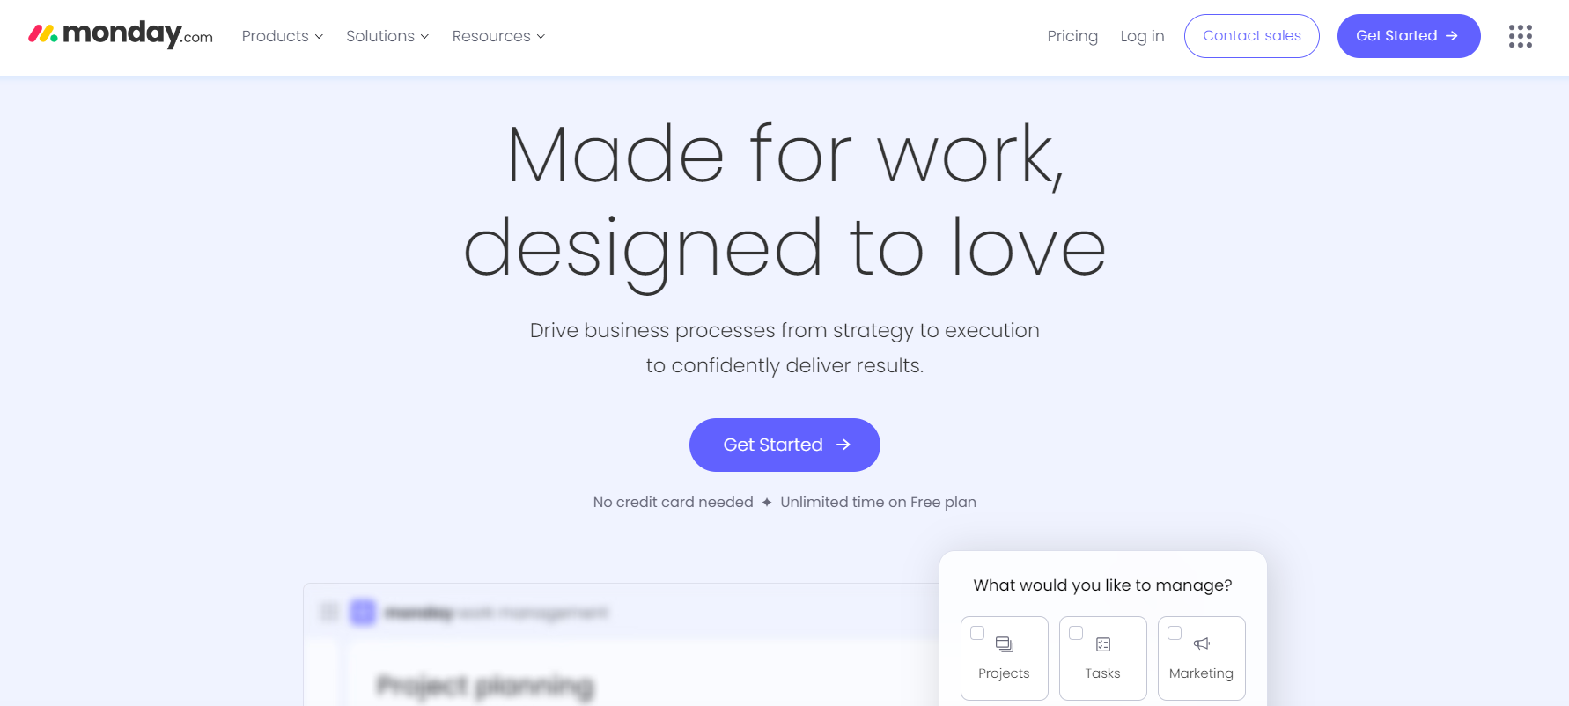
Task: Open the Solutions dropdown
Action: [387, 36]
